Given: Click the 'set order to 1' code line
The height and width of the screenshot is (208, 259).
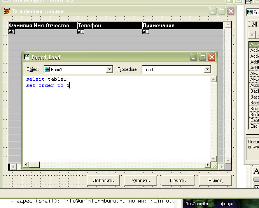Looking at the screenshot, I should tap(48, 85).
